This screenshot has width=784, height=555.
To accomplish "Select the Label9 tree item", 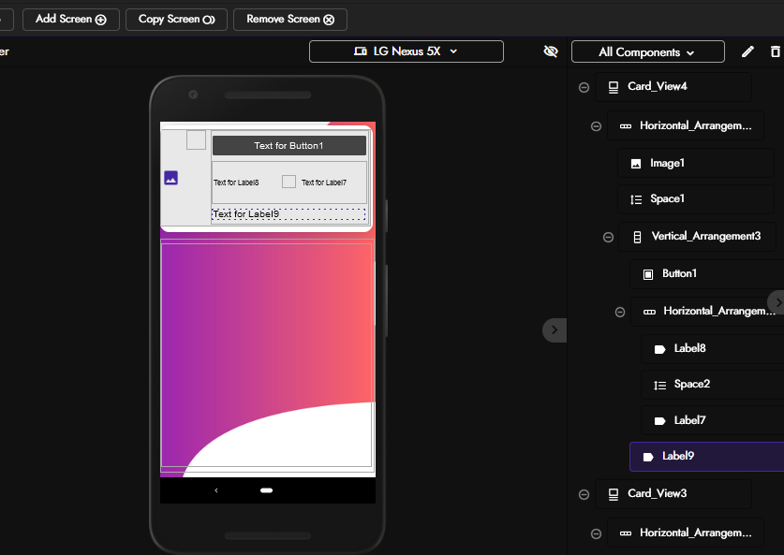I will coord(677,456).
